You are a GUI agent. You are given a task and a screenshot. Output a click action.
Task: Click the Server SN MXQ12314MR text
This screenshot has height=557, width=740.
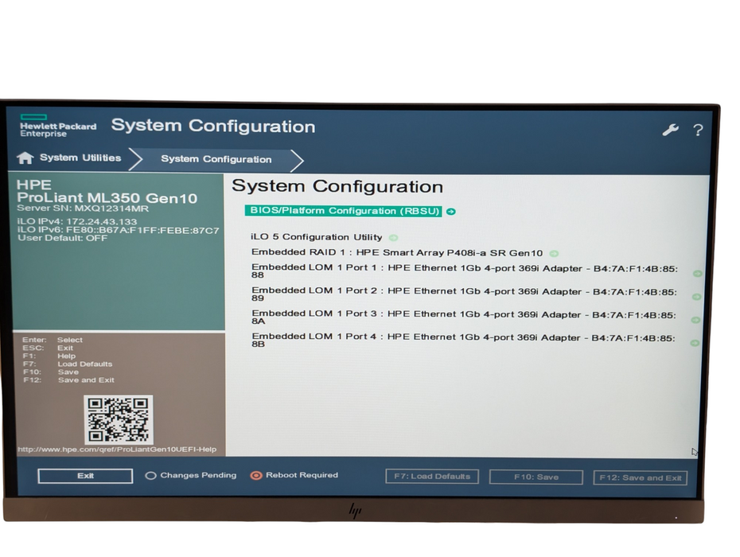(83, 208)
